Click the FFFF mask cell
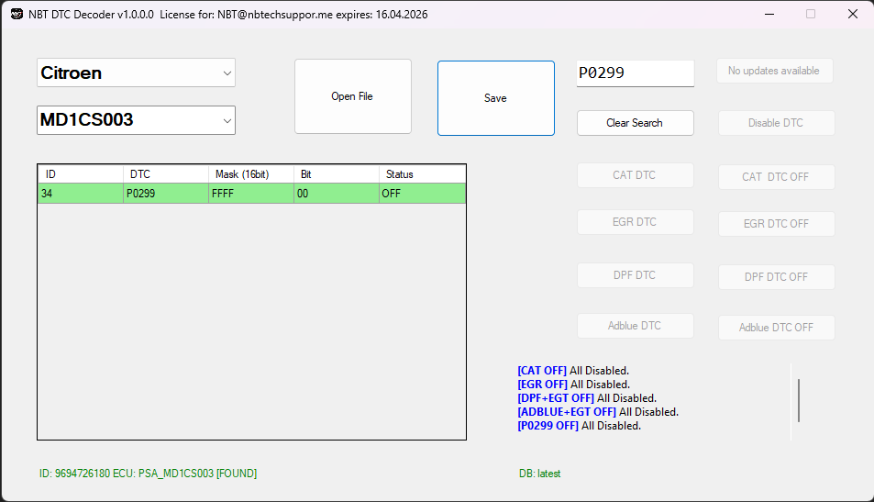 pyautogui.click(x=251, y=194)
